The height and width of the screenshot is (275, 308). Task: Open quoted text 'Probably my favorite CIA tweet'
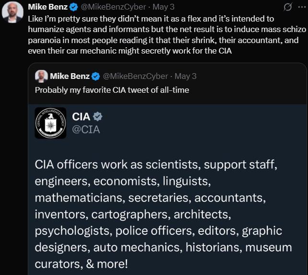[112, 90]
